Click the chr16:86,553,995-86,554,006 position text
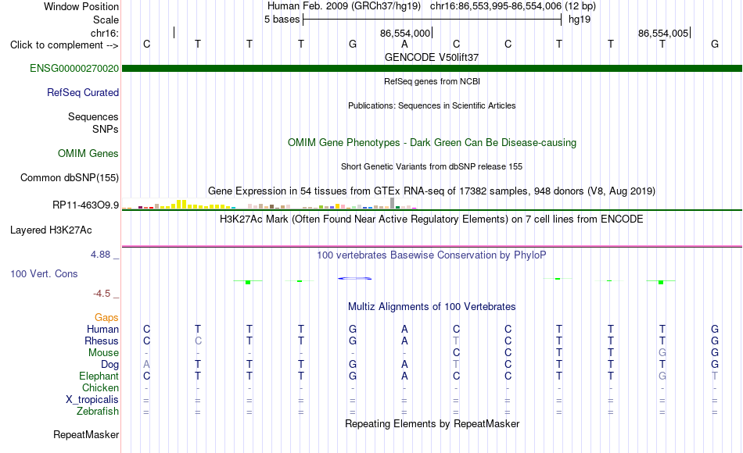The width and height of the screenshot is (743, 453). point(495,6)
